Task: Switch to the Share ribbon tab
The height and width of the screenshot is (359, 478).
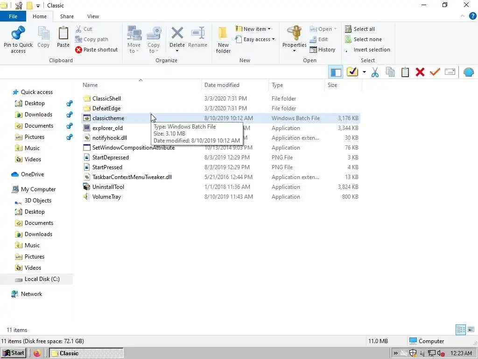Action: click(67, 16)
